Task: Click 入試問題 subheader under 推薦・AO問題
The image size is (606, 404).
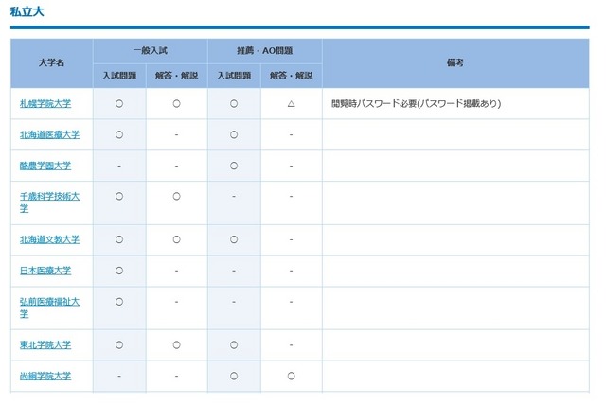Action: click(x=234, y=76)
